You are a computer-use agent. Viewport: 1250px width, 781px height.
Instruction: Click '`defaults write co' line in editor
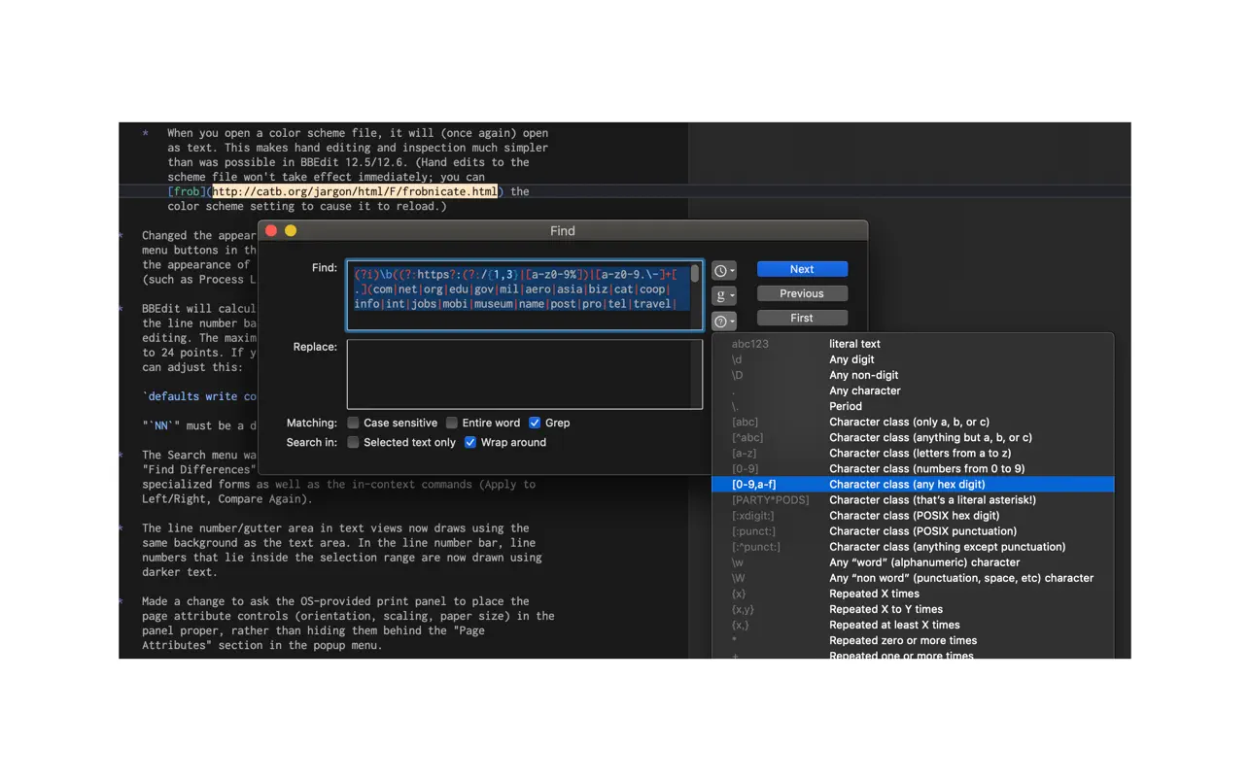coord(199,396)
